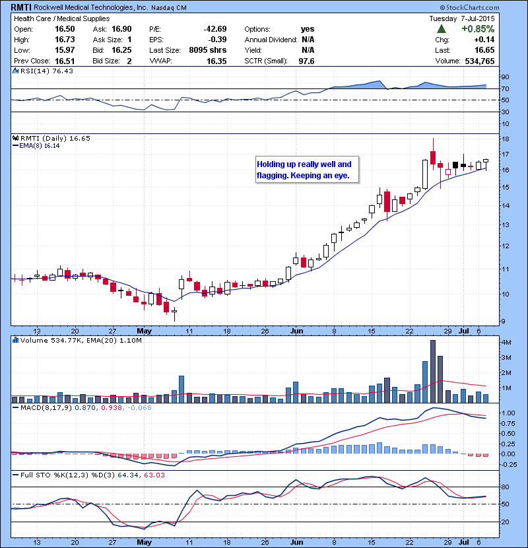Screen dimensions: 528x548
Task: Click the P/E value -42.69
Action: coord(215,29)
